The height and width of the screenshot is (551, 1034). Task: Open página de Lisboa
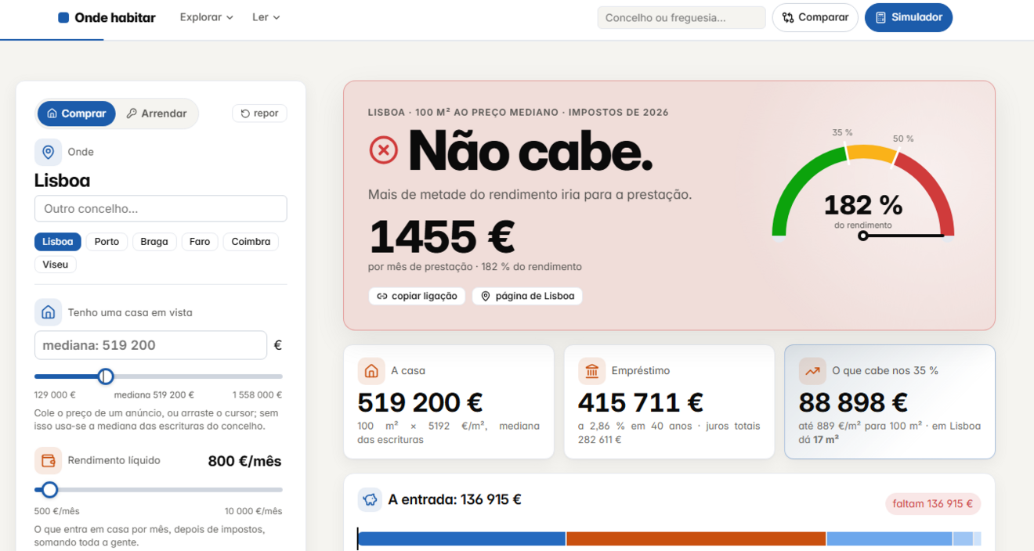pyautogui.click(x=527, y=296)
